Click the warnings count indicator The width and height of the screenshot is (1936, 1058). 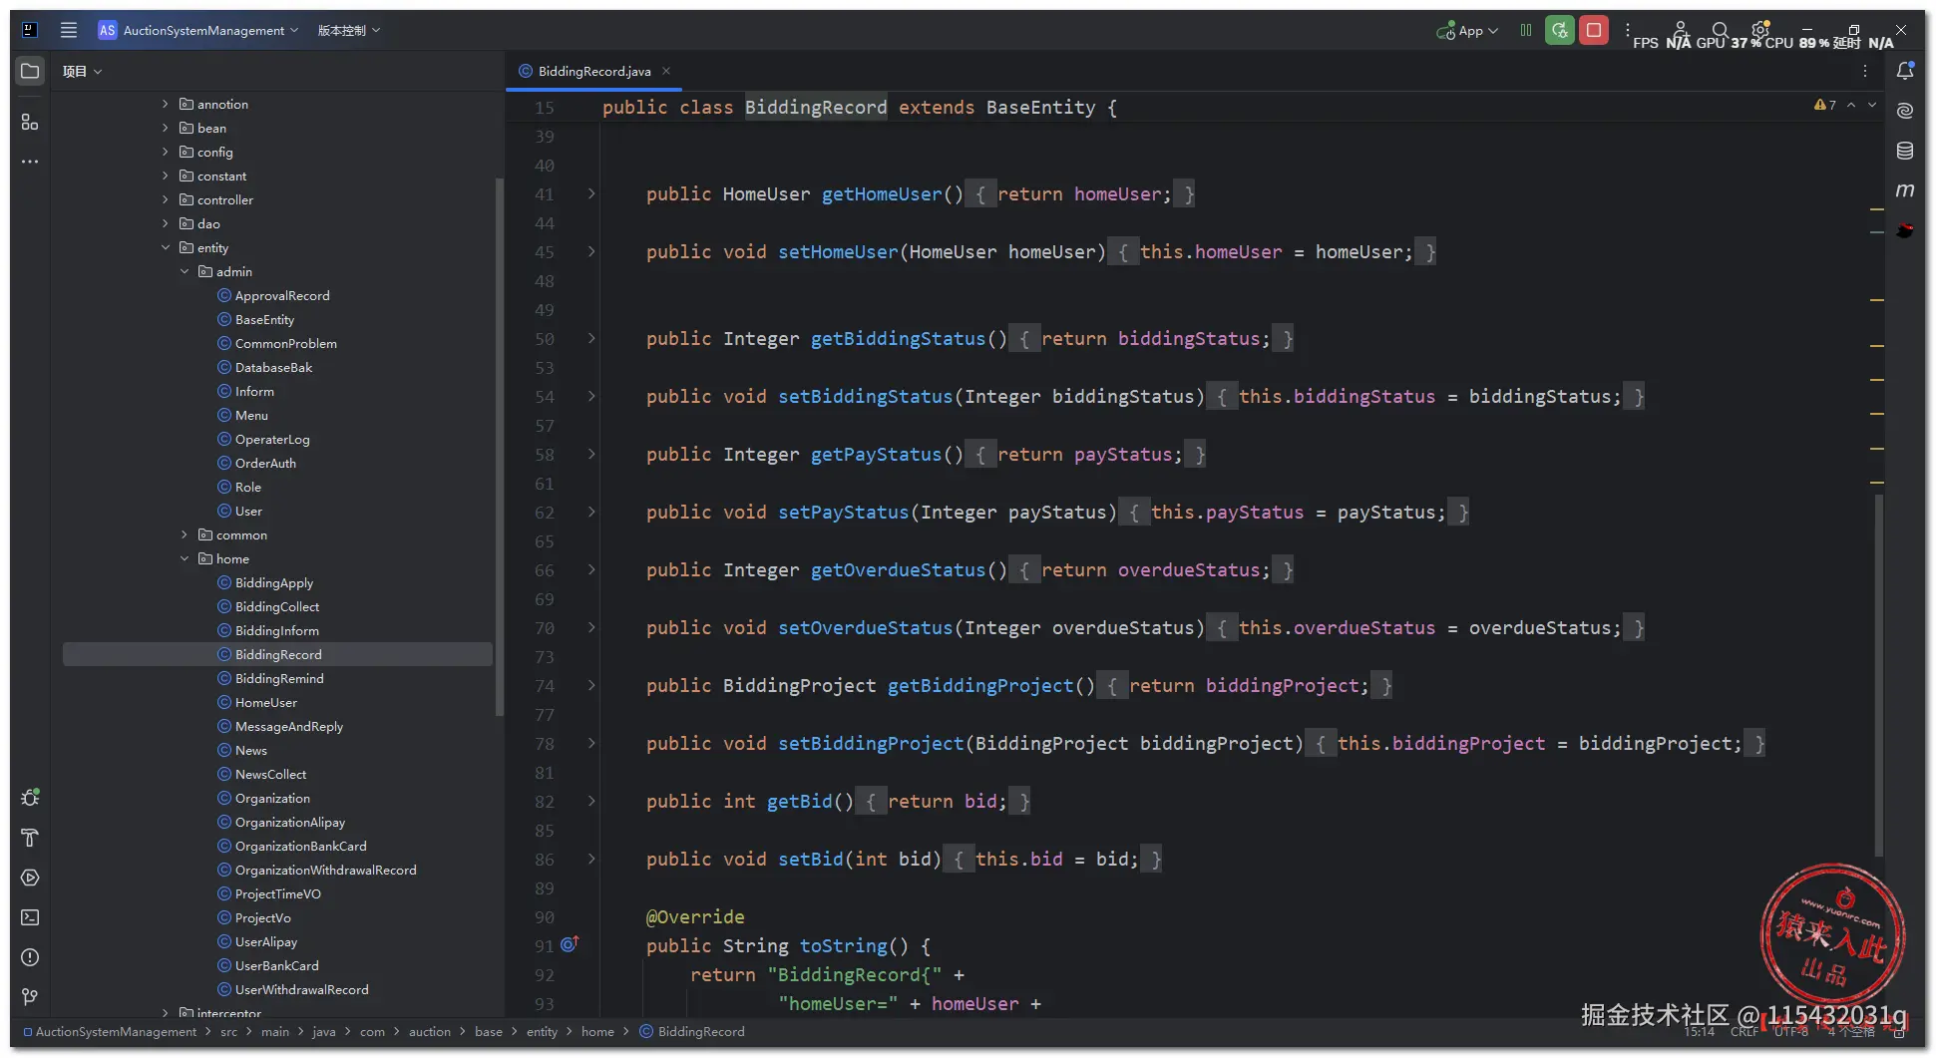1825,105
